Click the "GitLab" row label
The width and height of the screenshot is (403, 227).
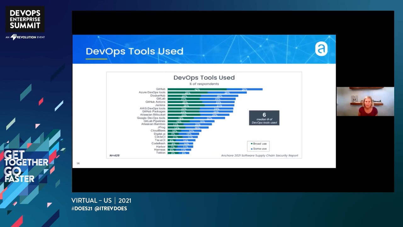161,99
